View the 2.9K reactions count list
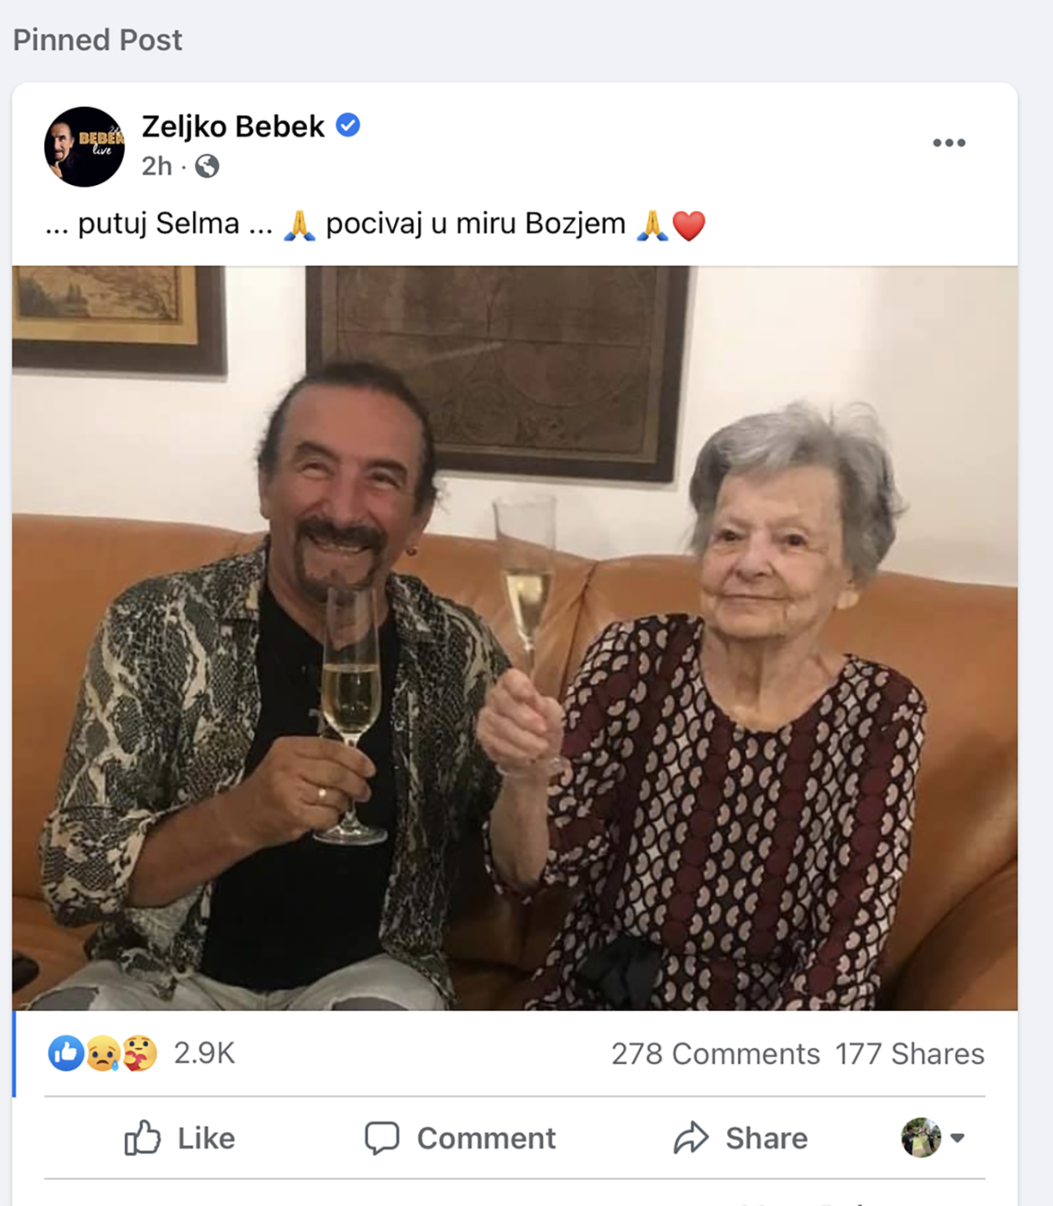 point(204,1053)
